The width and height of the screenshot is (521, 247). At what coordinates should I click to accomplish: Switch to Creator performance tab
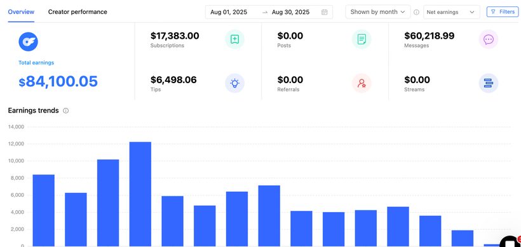coord(78,12)
